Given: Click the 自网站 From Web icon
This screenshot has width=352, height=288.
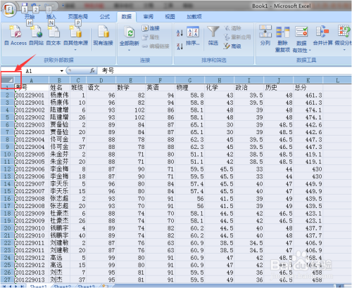Looking at the screenshot, I should (x=37, y=32).
